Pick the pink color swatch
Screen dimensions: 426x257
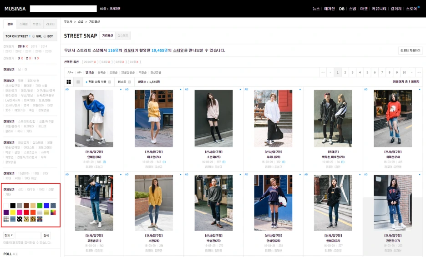(x=20, y=212)
